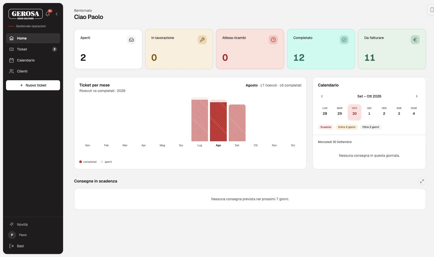
Task: Select Thursday 1 in the calendar
Action: click(x=369, y=112)
